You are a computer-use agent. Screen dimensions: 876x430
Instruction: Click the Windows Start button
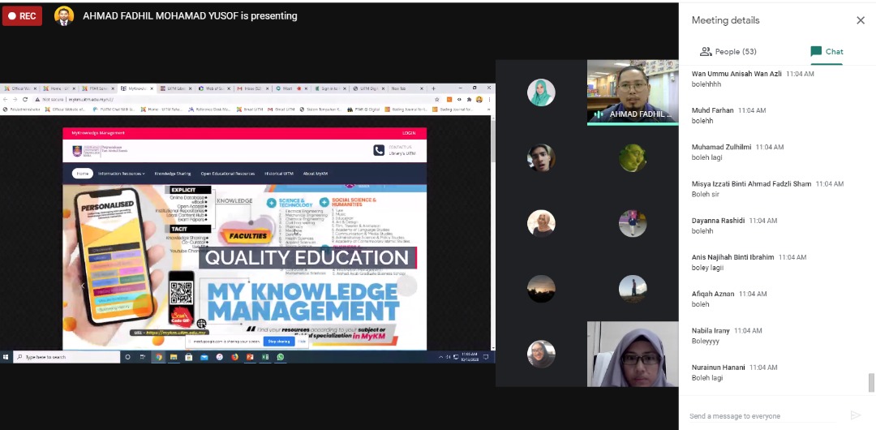(x=6, y=357)
